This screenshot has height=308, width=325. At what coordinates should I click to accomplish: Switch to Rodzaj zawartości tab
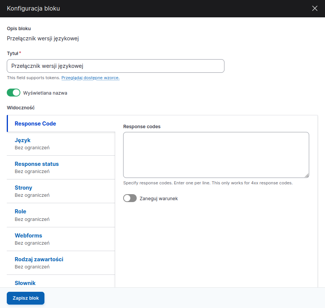point(39,259)
